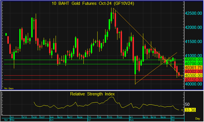
Task: Click the May month label
Action: 12,120
